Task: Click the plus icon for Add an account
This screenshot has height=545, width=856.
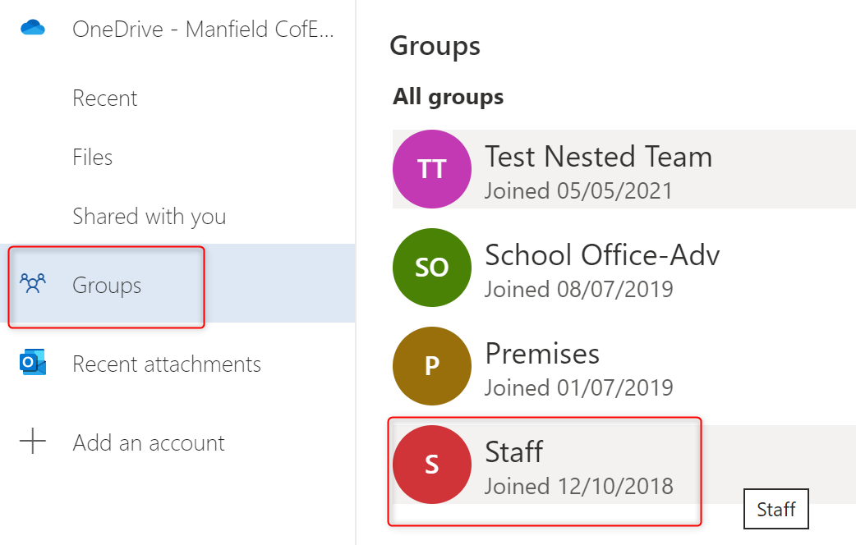Action: (33, 442)
